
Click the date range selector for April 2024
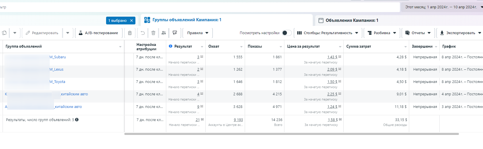[441, 7]
